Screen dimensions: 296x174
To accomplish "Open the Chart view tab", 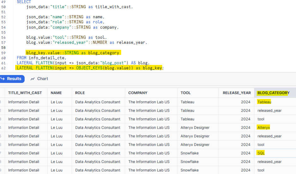I will tap(39, 79).
